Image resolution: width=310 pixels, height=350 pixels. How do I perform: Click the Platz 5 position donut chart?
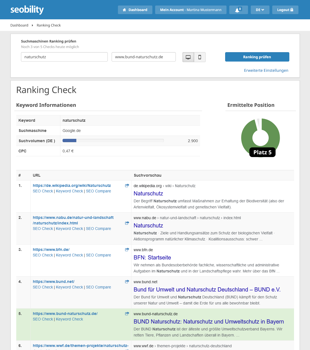click(x=260, y=138)
